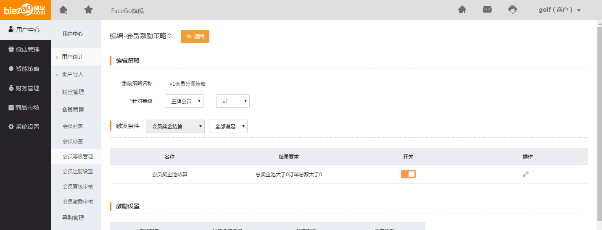Click the biezao logo
Screen dimensions: 602x230
coord(25,10)
